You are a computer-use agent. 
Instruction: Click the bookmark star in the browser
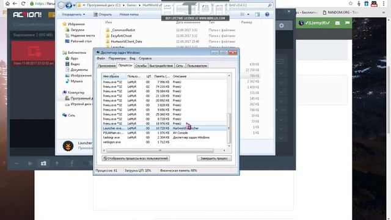click(x=351, y=4)
